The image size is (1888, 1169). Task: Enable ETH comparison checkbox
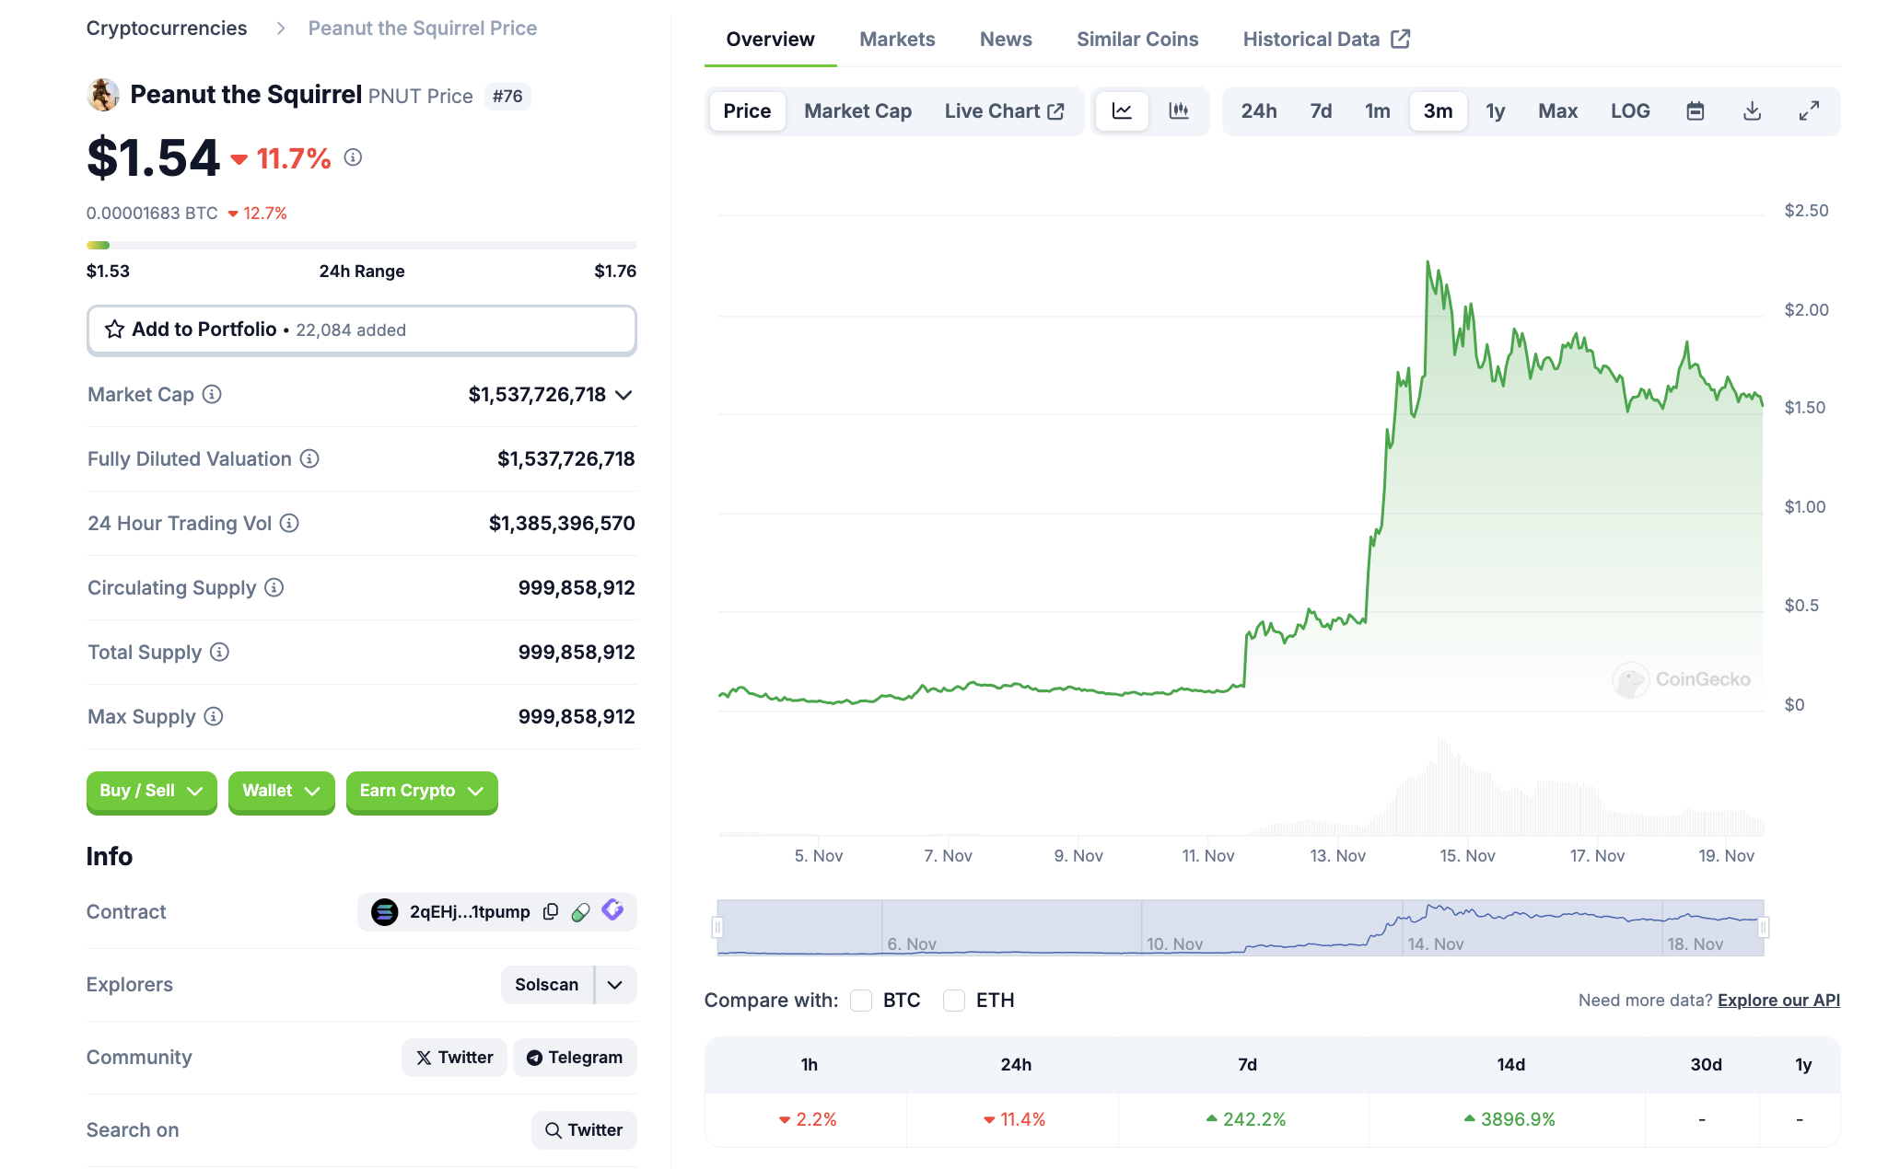954,1001
